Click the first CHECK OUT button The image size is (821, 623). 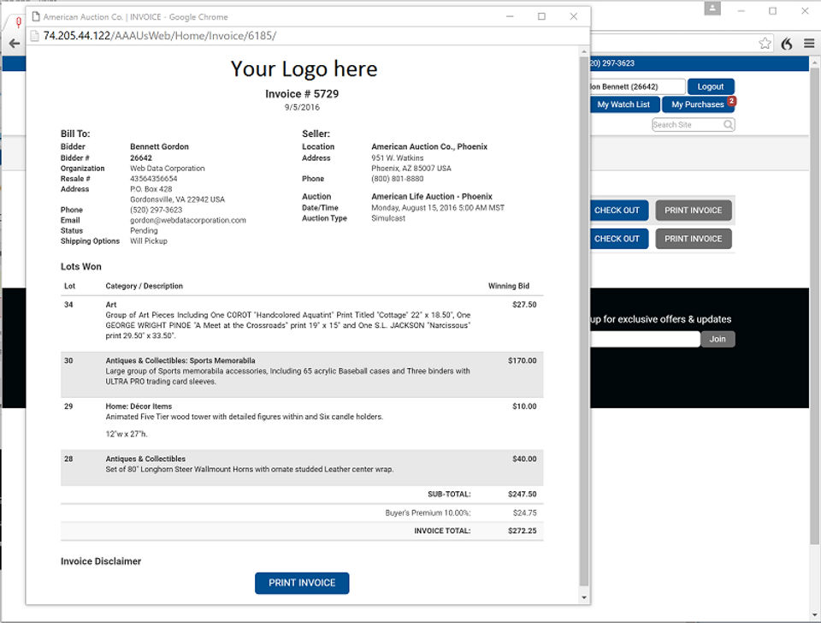(617, 211)
